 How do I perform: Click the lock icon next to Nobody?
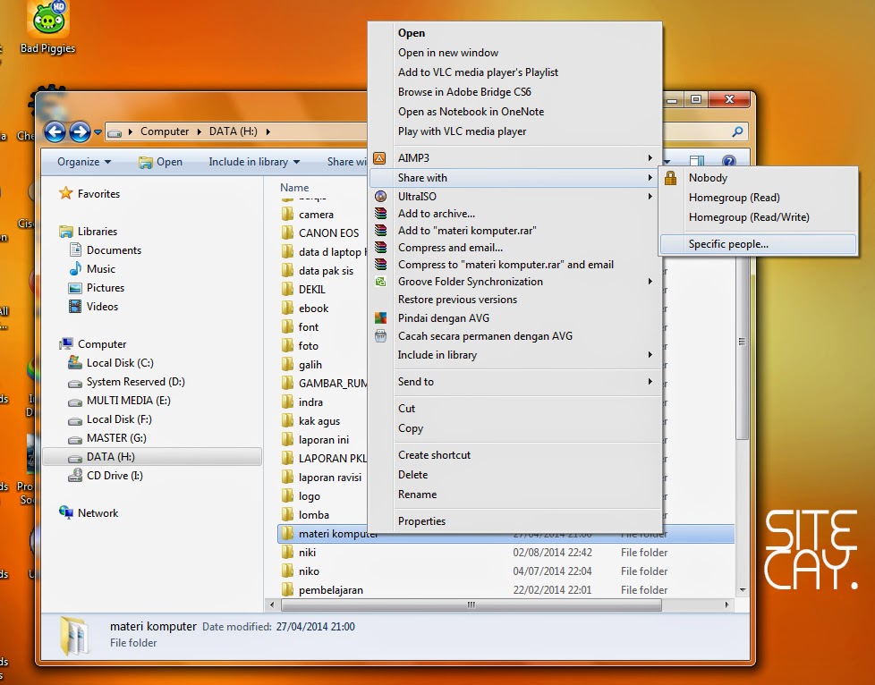pos(671,178)
